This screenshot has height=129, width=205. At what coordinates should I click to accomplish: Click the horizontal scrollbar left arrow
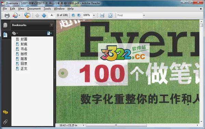point(84,125)
